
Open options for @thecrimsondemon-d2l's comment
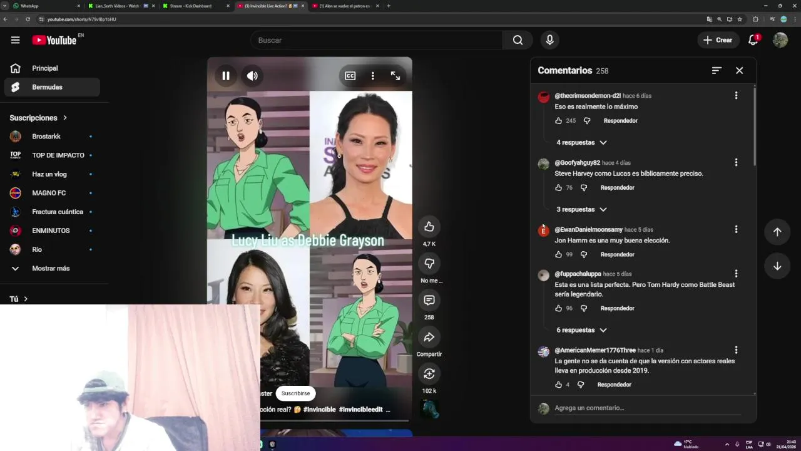736,96
